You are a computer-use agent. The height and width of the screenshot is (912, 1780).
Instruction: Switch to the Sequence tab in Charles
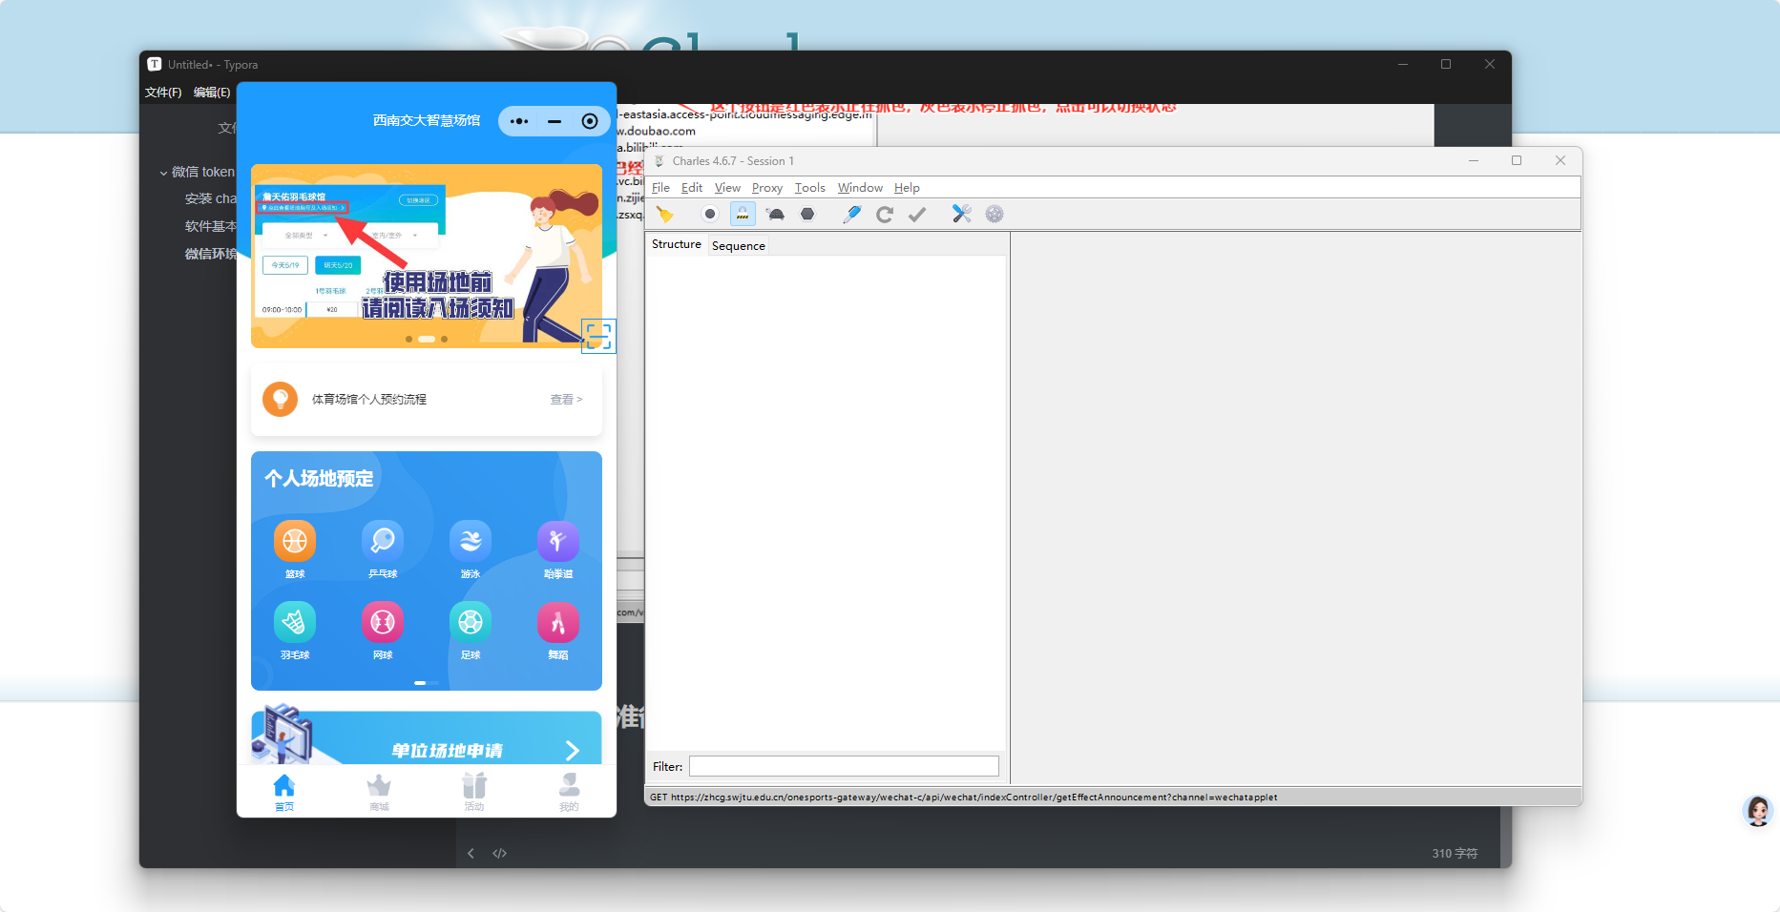coord(739,245)
